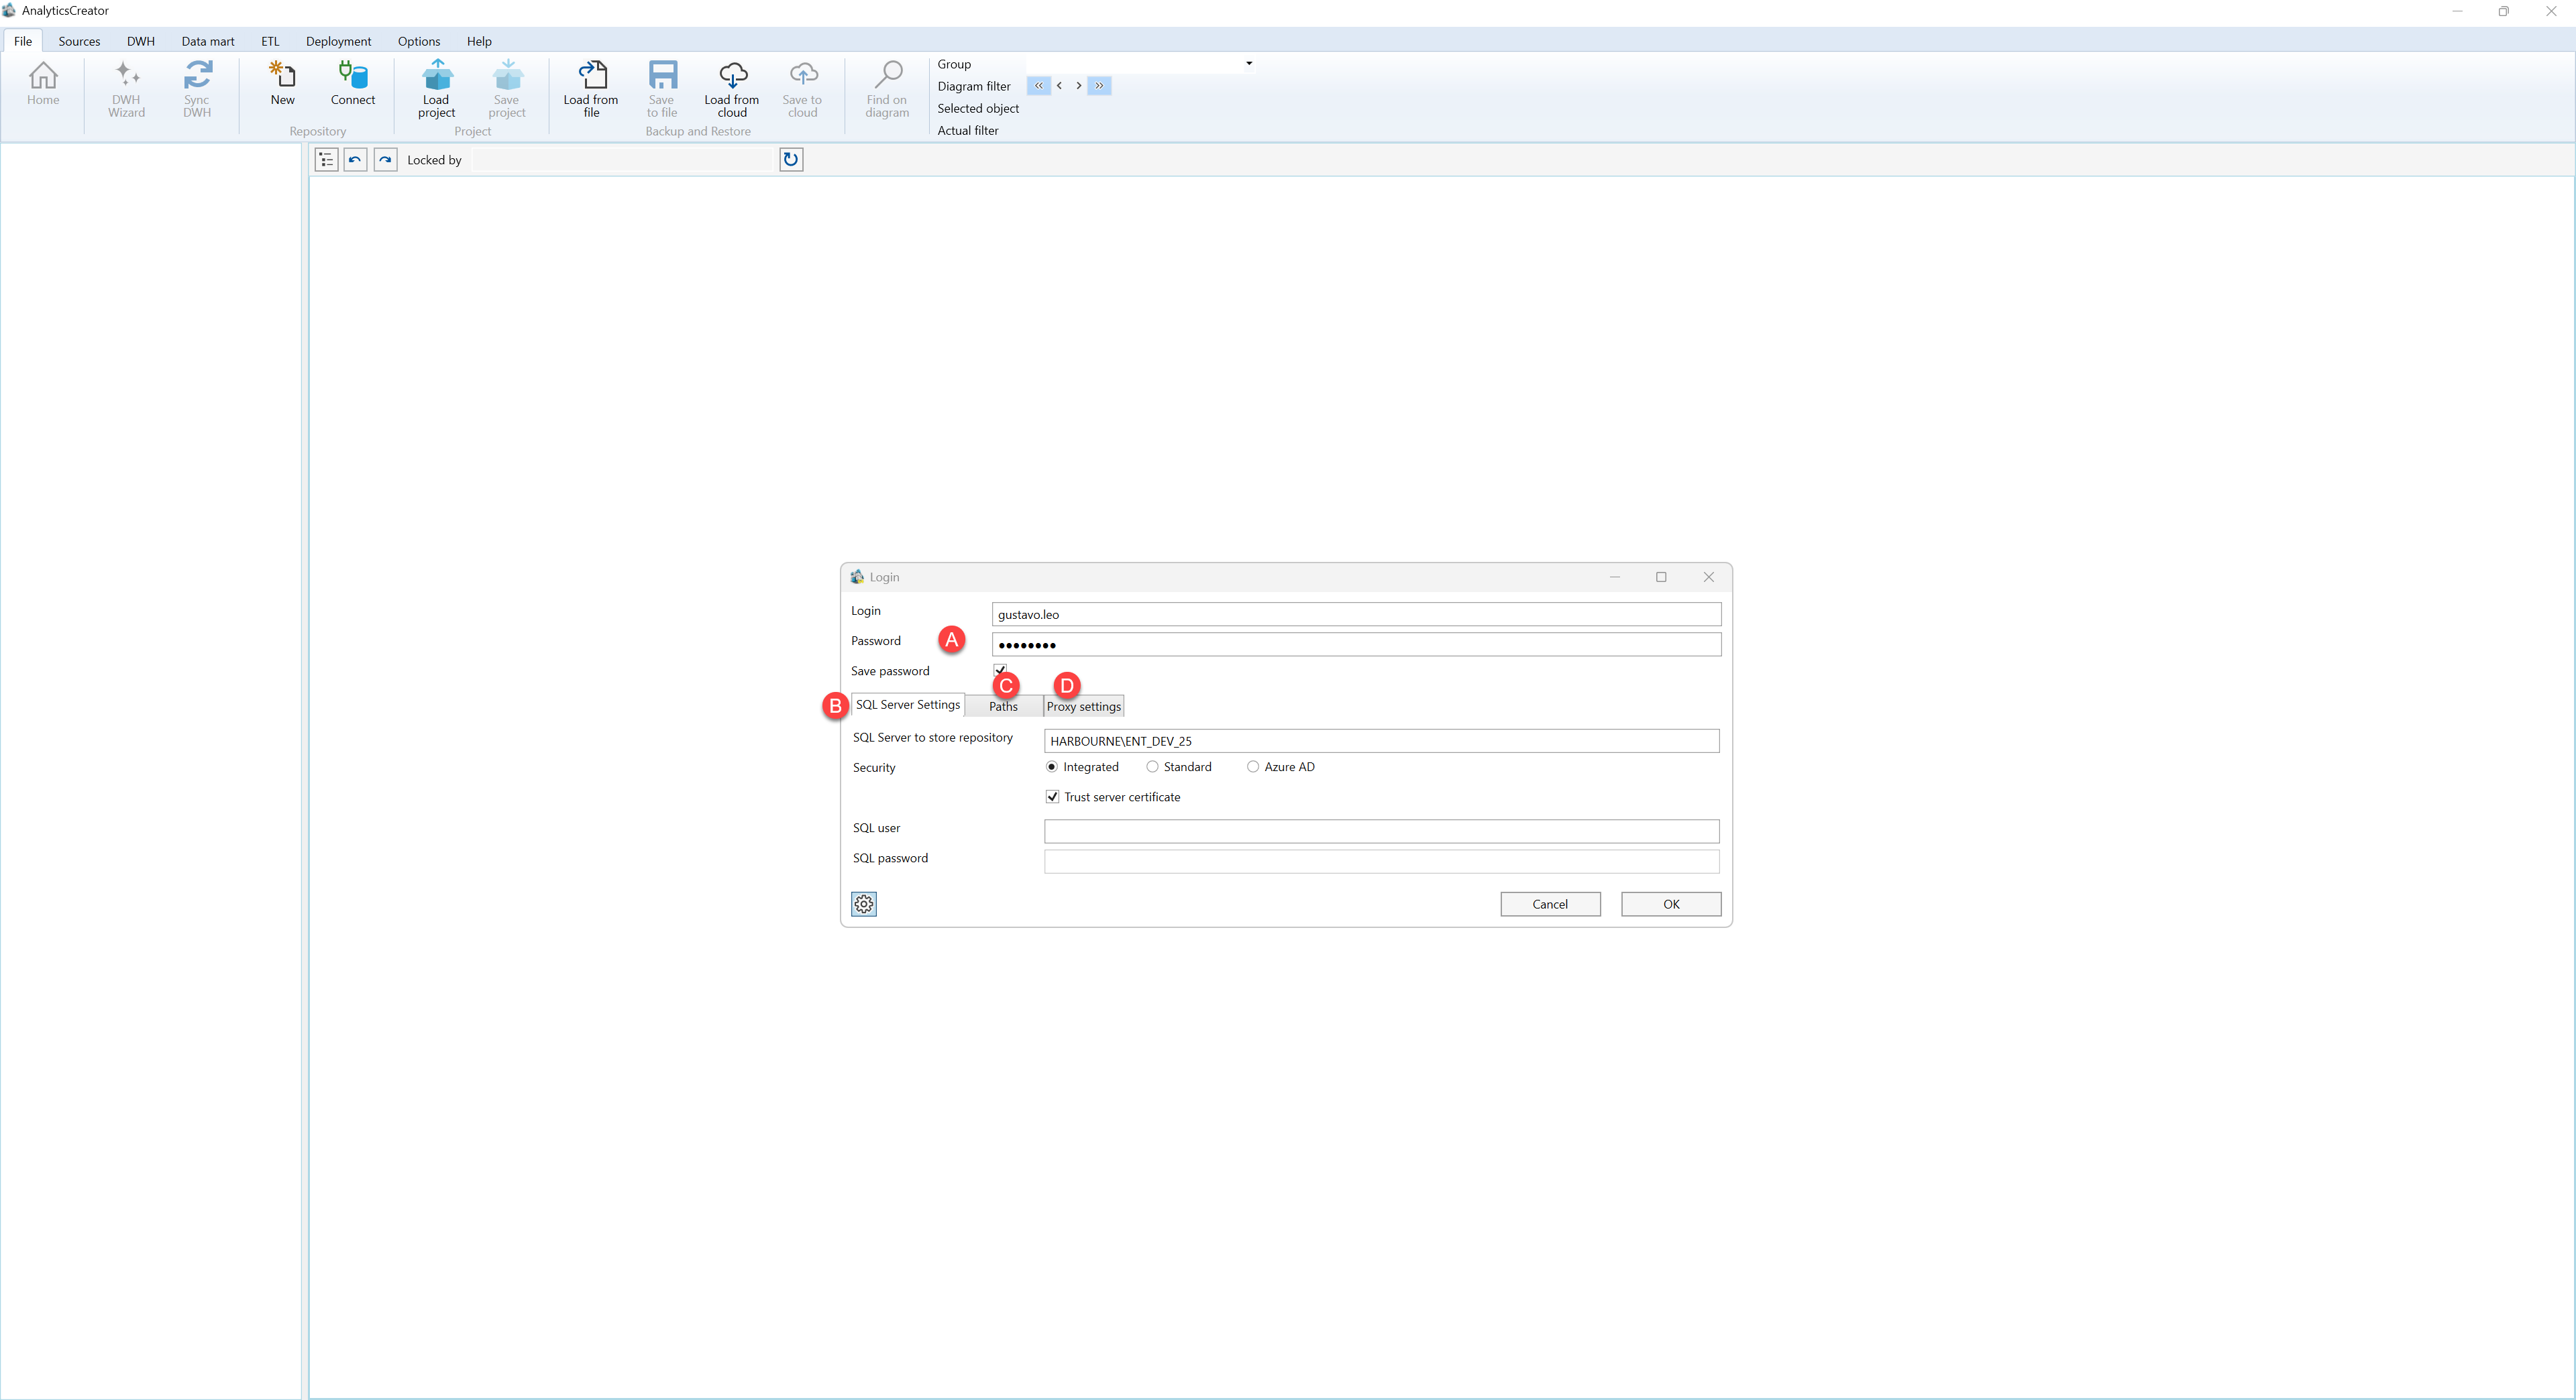Open the ETL menu
The image size is (2576, 1400).
click(x=270, y=41)
